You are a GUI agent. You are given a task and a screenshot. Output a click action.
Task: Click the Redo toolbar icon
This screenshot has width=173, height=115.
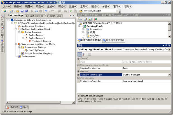click(x=53, y=11)
